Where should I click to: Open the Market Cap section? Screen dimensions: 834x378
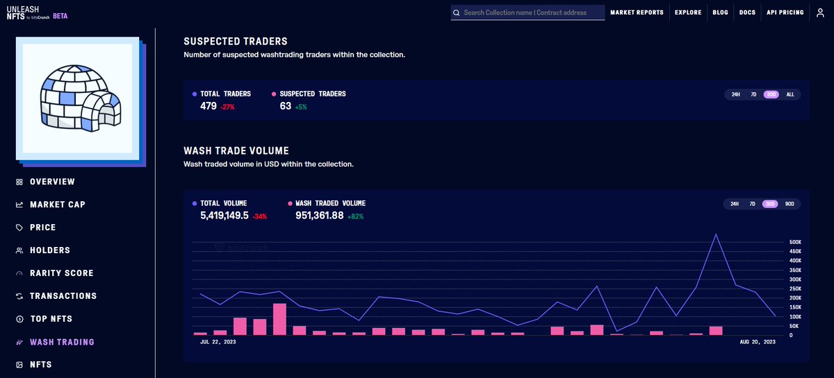click(57, 205)
